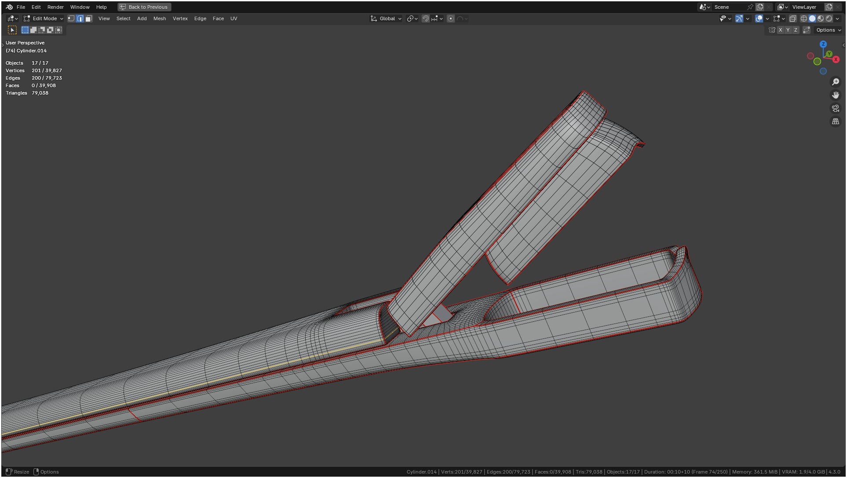Open the Render menu

(55, 7)
